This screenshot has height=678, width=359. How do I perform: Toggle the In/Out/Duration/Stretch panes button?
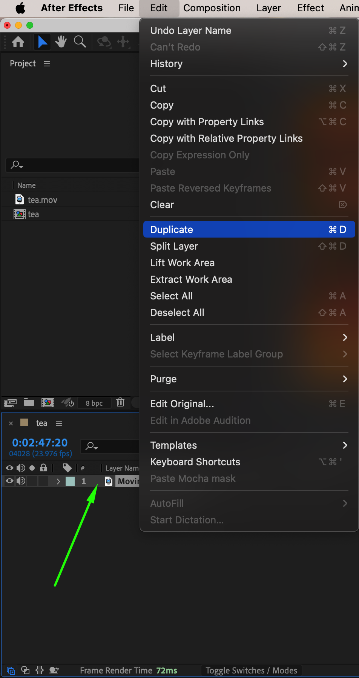click(40, 670)
